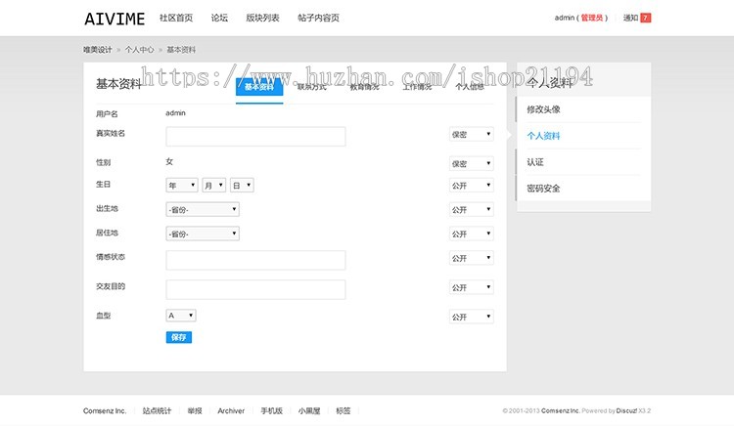Open the privacy dropdown for 居住地
Viewport: 734px width, 426px height.
pos(471,234)
